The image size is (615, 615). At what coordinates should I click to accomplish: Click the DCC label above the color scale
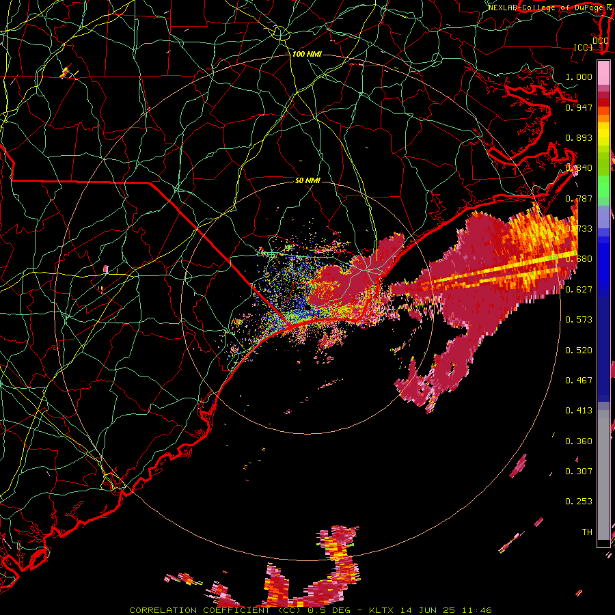[600, 40]
